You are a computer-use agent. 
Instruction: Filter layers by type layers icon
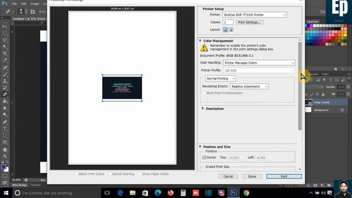[331, 80]
